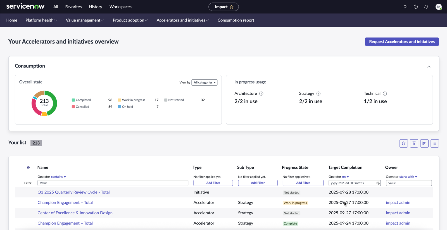The image size is (447, 230).
Task: Open the All categories dropdown
Action: click(205, 82)
